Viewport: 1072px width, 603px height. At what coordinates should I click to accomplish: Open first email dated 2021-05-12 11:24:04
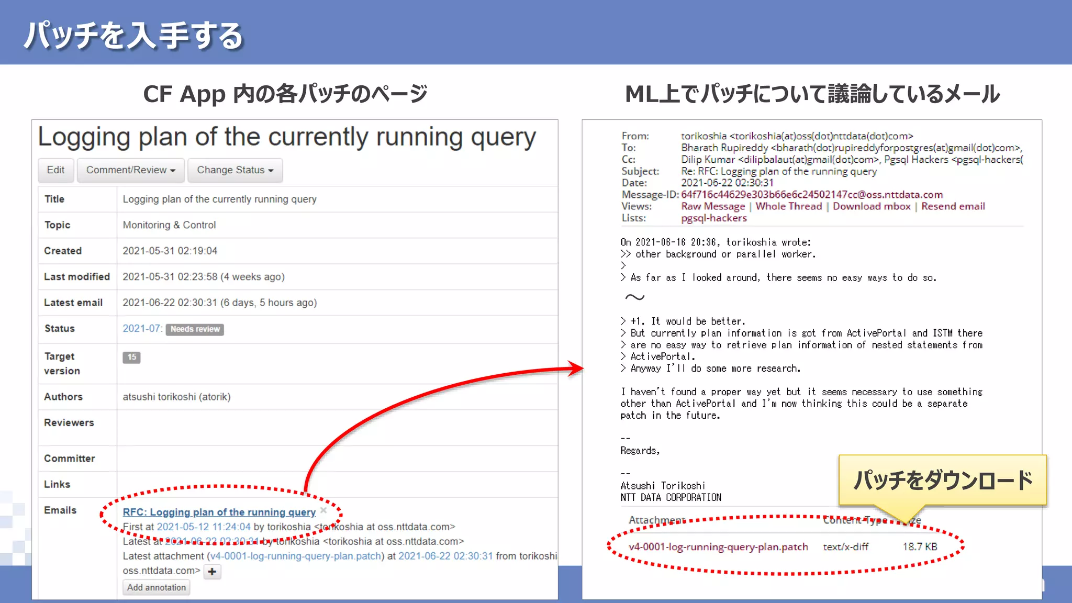coord(204,527)
